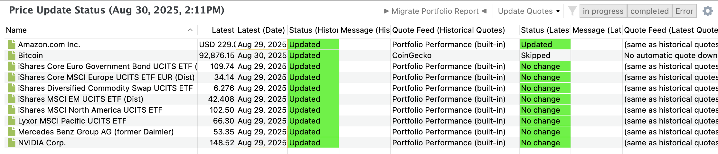The width and height of the screenshot is (718, 154).
Task: Click the Lyxor MSCI Pacific file icon
Action: (12, 121)
